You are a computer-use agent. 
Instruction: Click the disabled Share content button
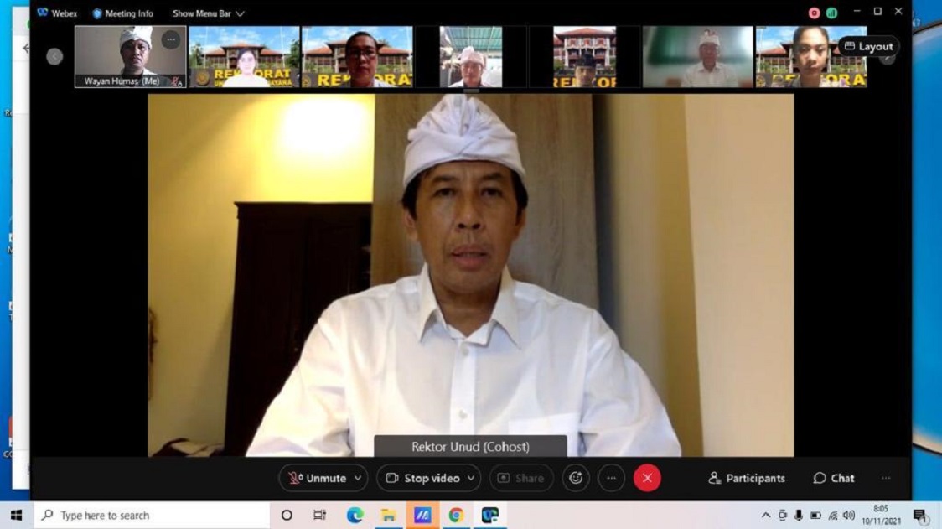coord(520,479)
